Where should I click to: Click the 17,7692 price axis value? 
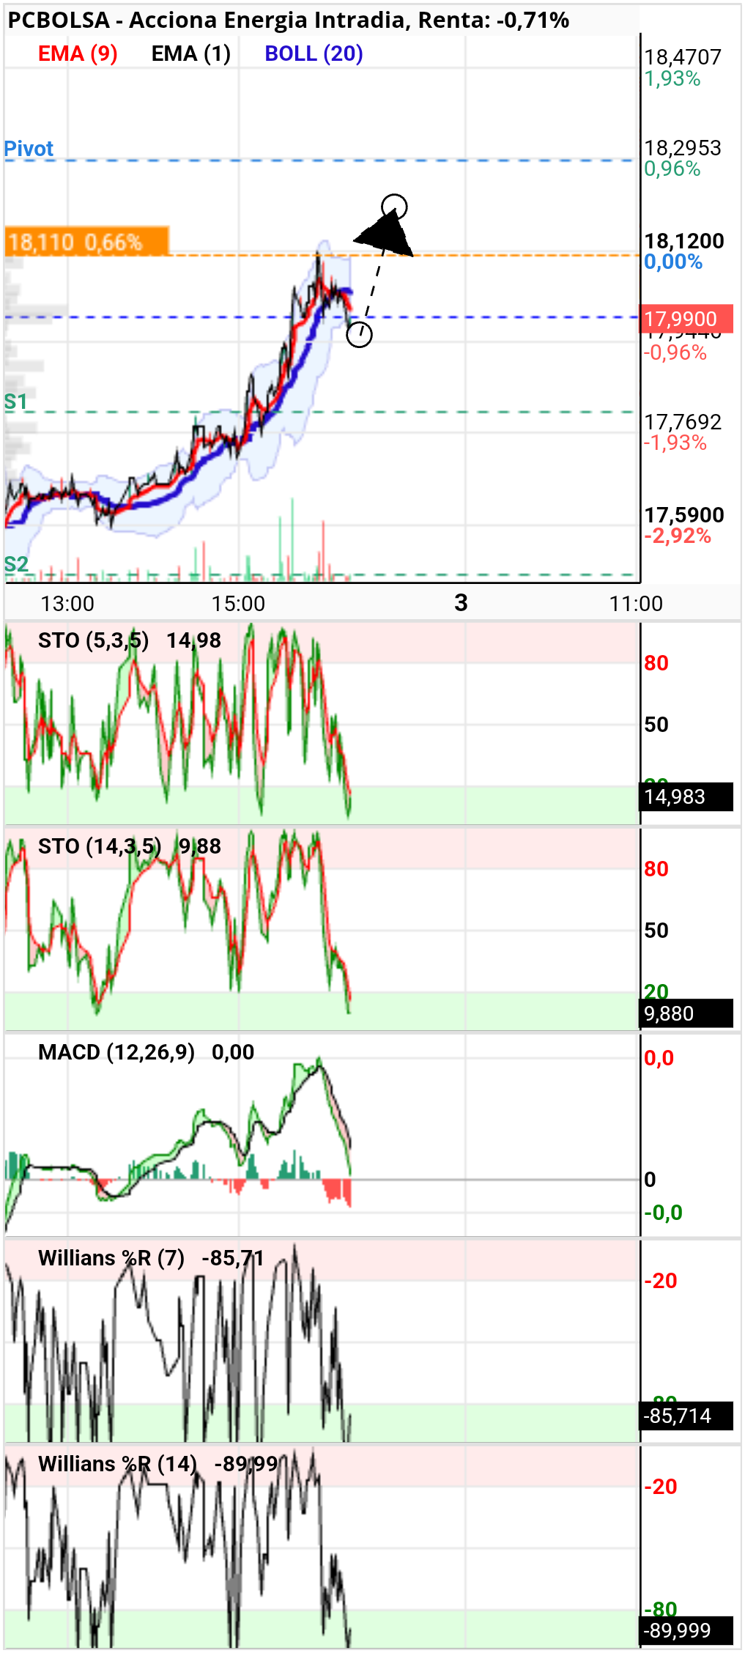[682, 422]
